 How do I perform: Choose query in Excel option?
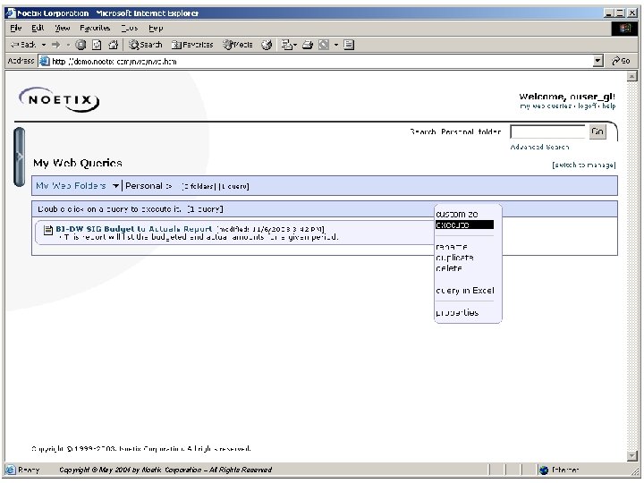click(x=465, y=290)
